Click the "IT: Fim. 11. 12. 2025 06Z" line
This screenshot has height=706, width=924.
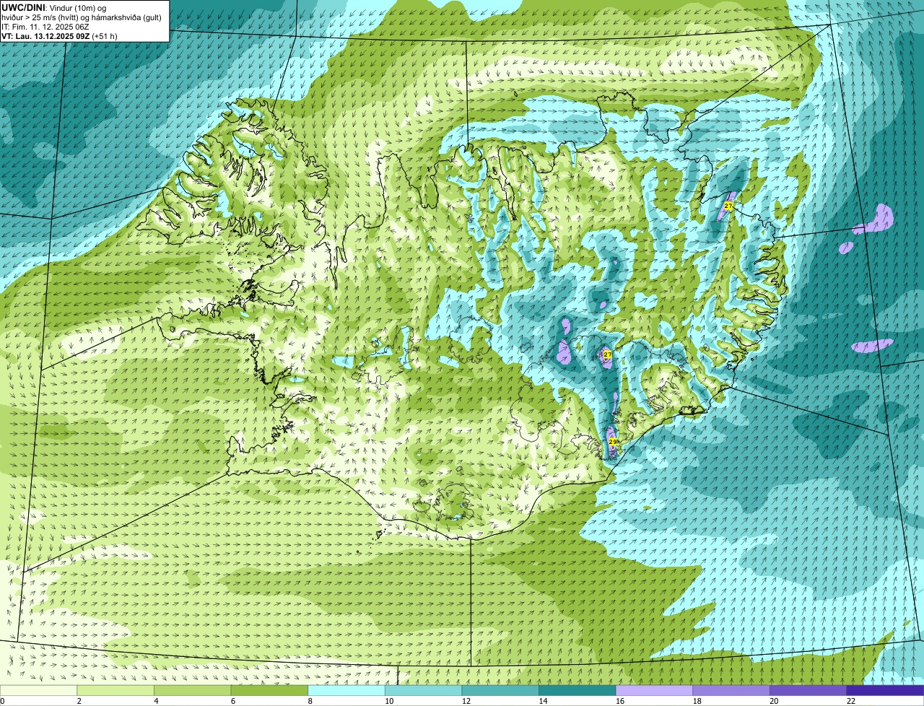point(45,27)
